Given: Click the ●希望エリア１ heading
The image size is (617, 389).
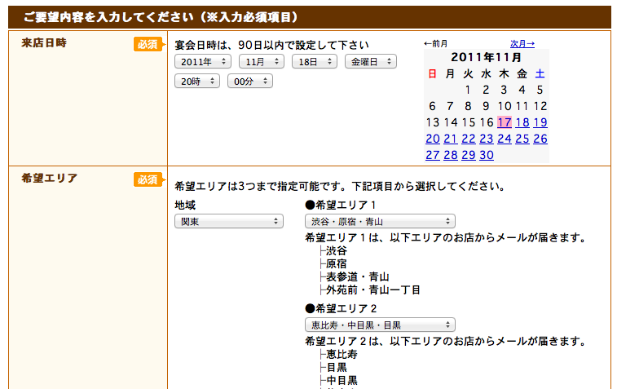Looking at the screenshot, I should pos(341,206).
